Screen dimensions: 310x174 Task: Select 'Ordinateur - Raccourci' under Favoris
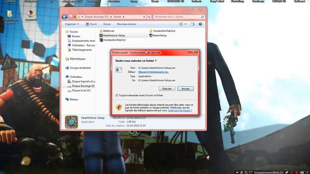point(83,45)
